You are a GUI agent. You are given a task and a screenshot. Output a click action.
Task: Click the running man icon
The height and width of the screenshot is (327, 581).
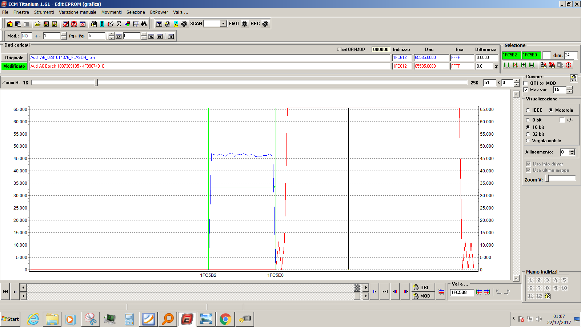pos(176,24)
